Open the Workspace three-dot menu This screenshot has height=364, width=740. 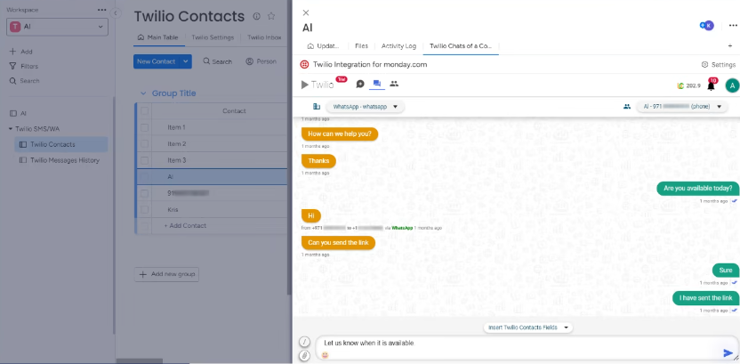click(102, 10)
